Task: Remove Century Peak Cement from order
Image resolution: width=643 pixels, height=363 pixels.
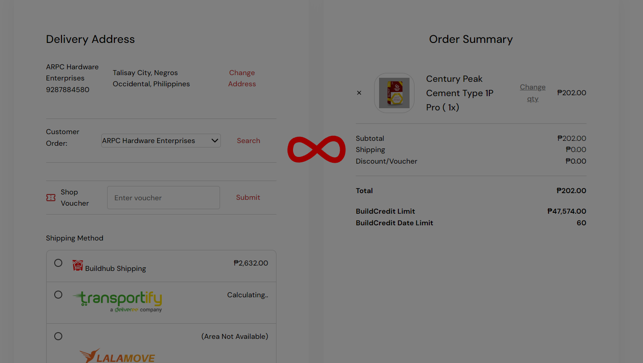Action: click(359, 93)
